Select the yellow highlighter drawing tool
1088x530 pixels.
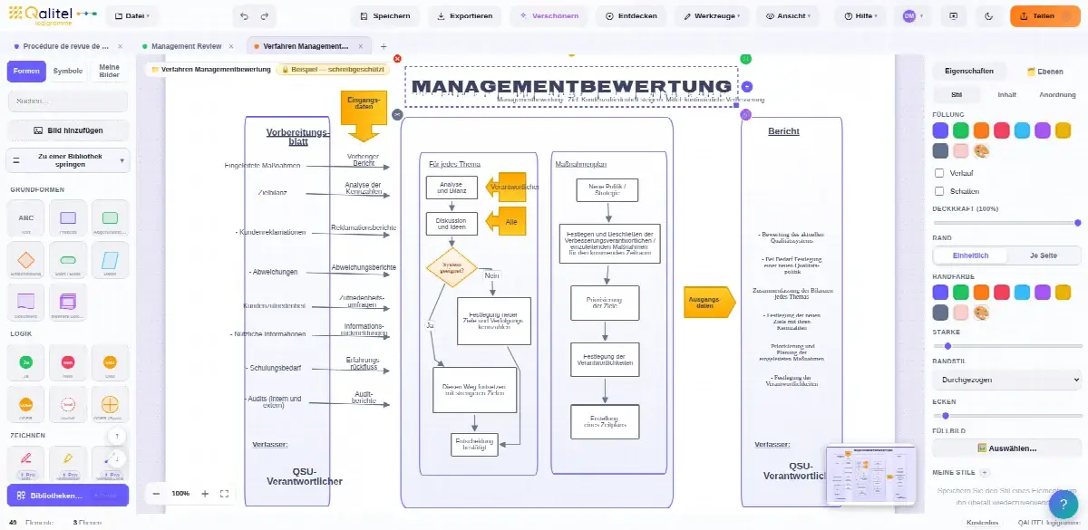pyautogui.click(x=68, y=462)
